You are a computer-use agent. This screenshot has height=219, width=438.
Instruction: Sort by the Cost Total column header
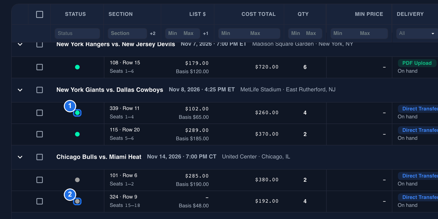click(x=259, y=14)
